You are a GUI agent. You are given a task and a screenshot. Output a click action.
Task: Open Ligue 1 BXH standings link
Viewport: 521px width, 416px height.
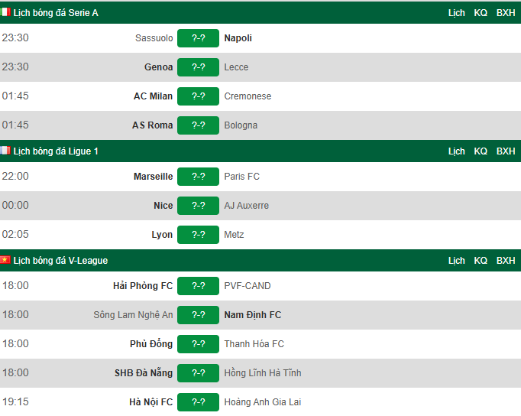click(x=506, y=151)
